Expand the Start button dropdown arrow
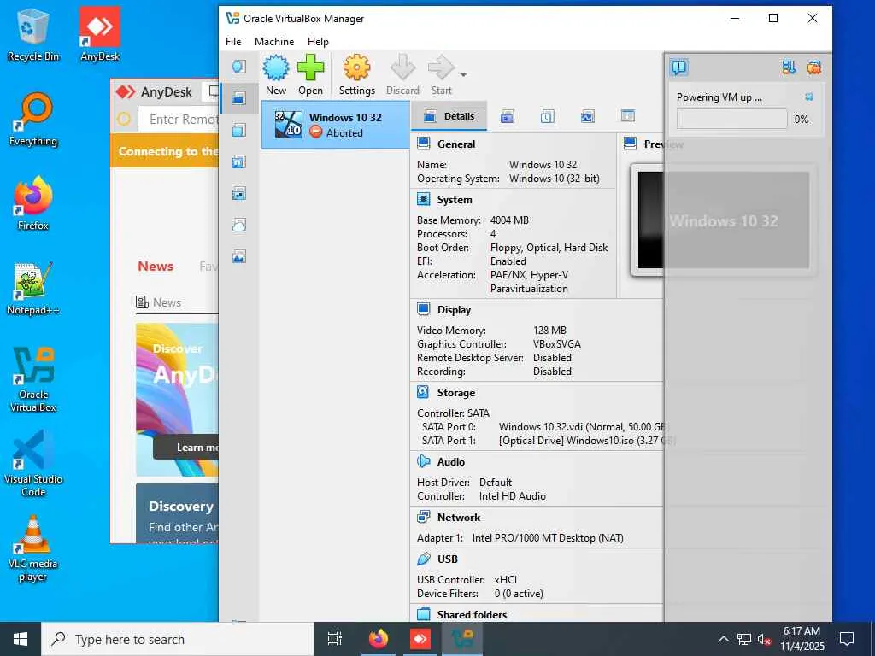Screen dimensions: 875x656 coord(463,75)
